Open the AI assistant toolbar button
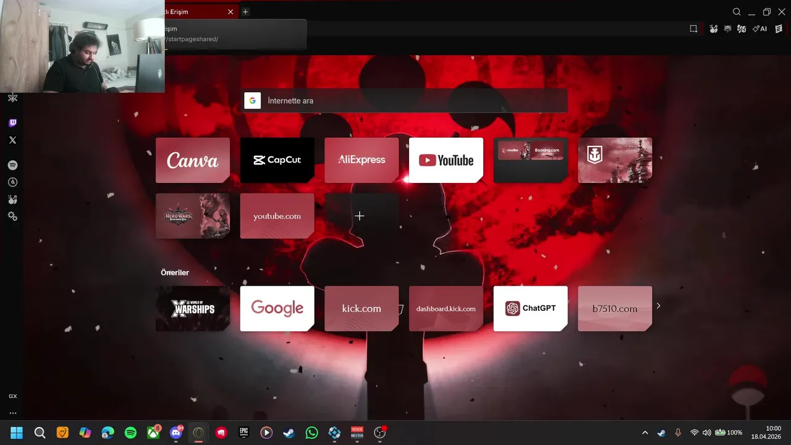791x445 pixels. (759, 28)
